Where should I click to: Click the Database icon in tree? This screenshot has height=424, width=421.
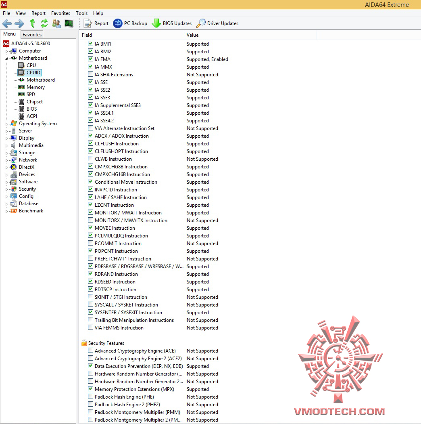[13, 204]
